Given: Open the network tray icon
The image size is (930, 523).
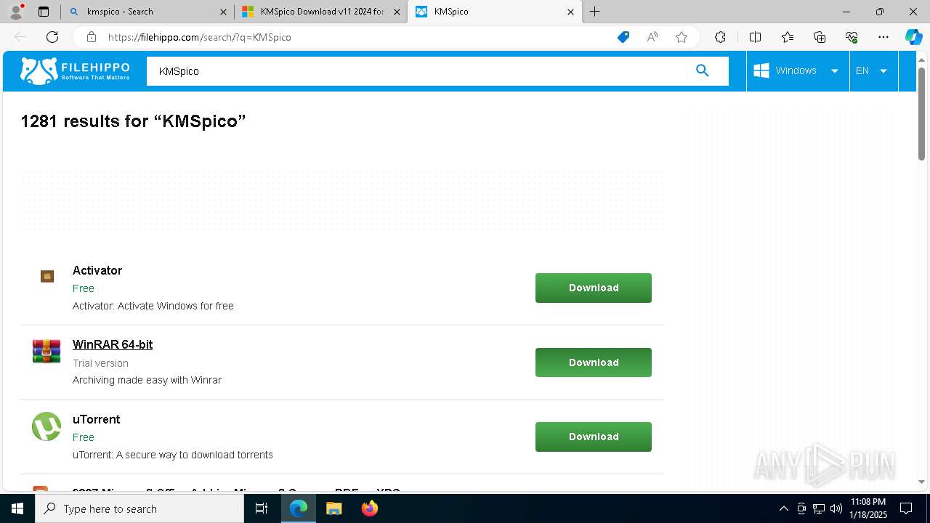Looking at the screenshot, I should click(x=819, y=508).
